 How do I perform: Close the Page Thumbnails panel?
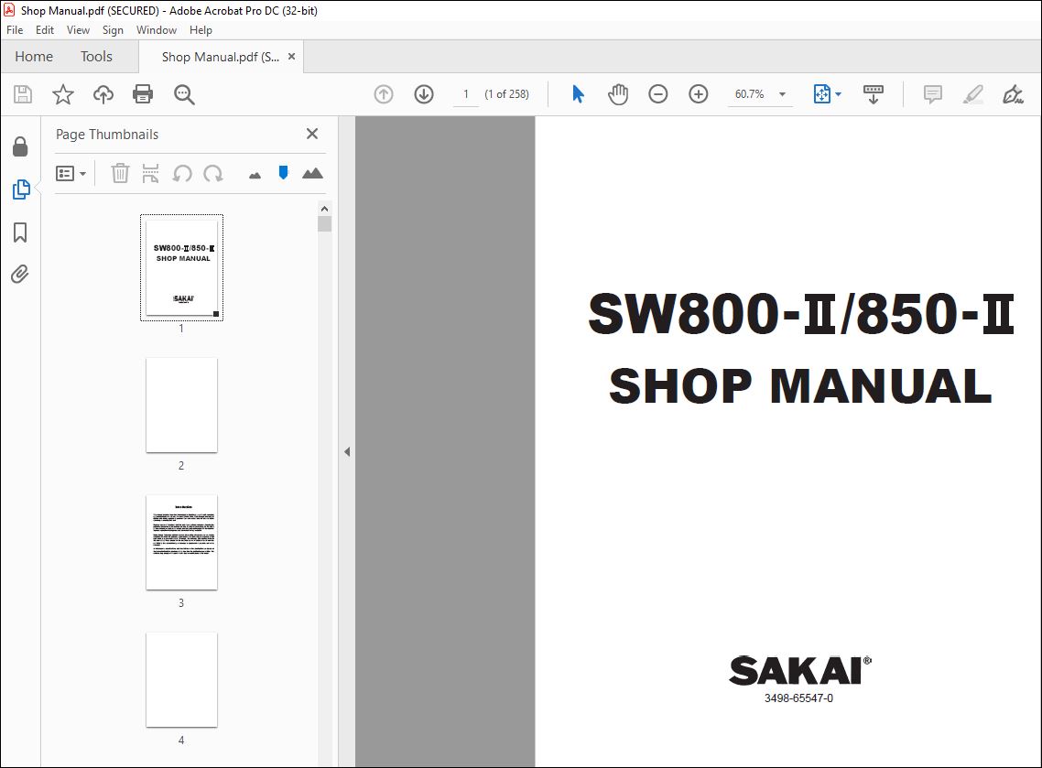pos(311,135)
